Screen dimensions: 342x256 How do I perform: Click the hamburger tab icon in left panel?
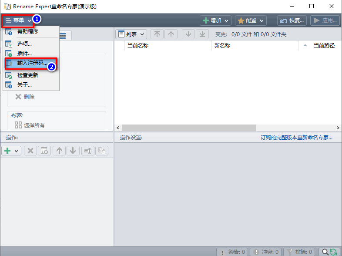pyautogui.click(x=63, y=36)
